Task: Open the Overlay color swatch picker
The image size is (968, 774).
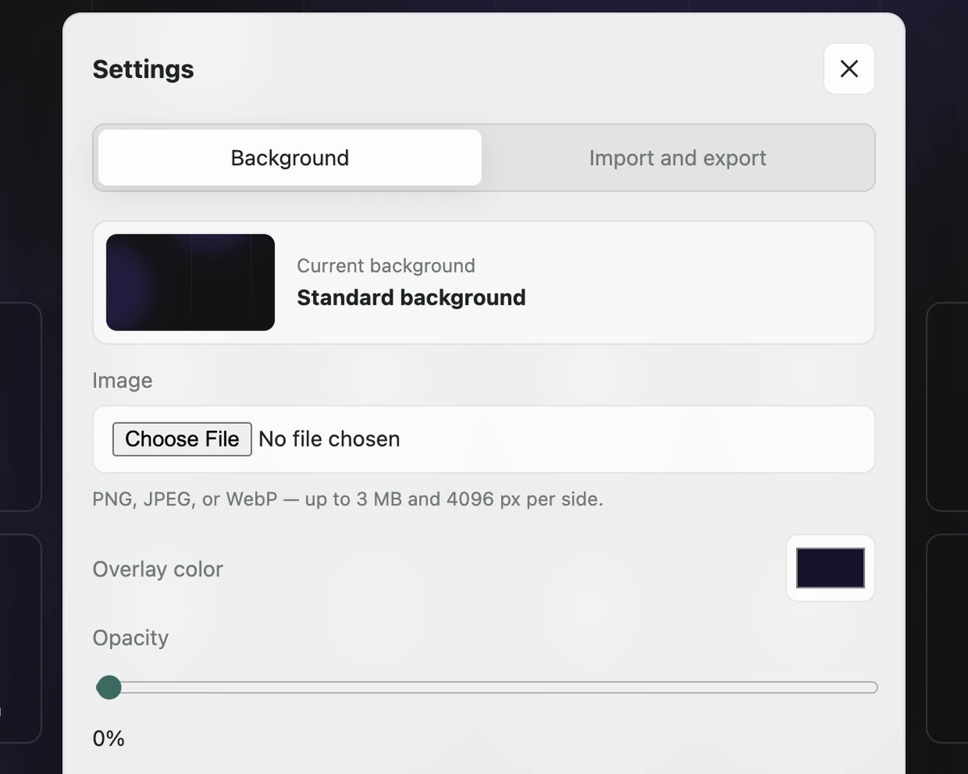Action: point(830,568)
